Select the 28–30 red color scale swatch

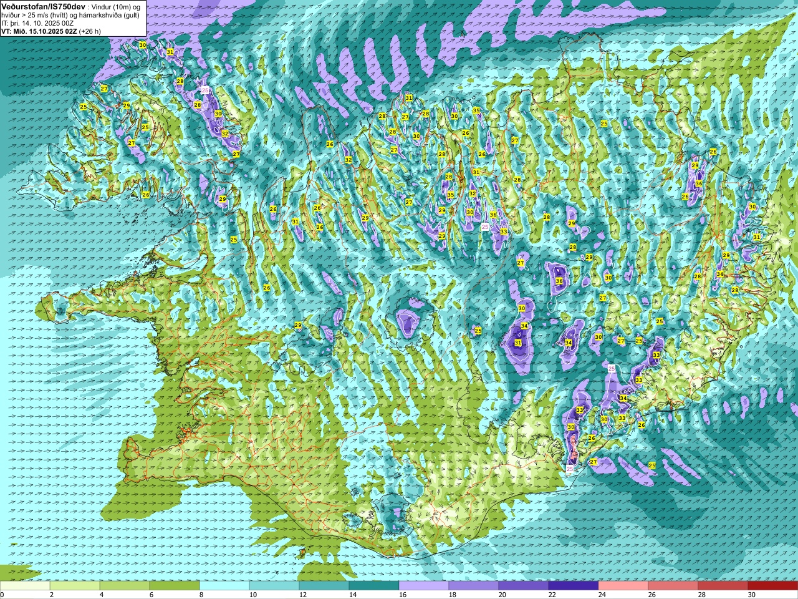pyautogui.click(x=723, y=585)
